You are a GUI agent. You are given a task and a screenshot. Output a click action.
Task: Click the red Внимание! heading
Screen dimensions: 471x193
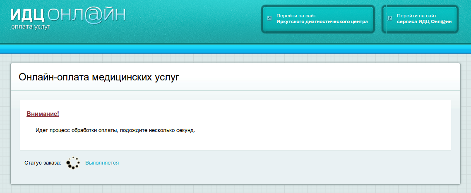(x=43, y=114)
